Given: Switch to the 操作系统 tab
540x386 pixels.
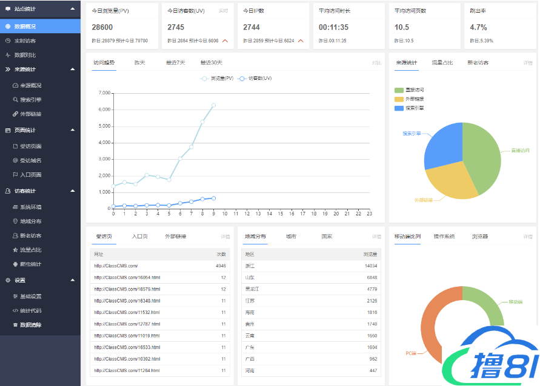Looking at the screenshot, I should pos(444,237).
